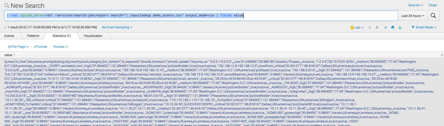
Task: Print the search results
Action: [x=393, y=28]
